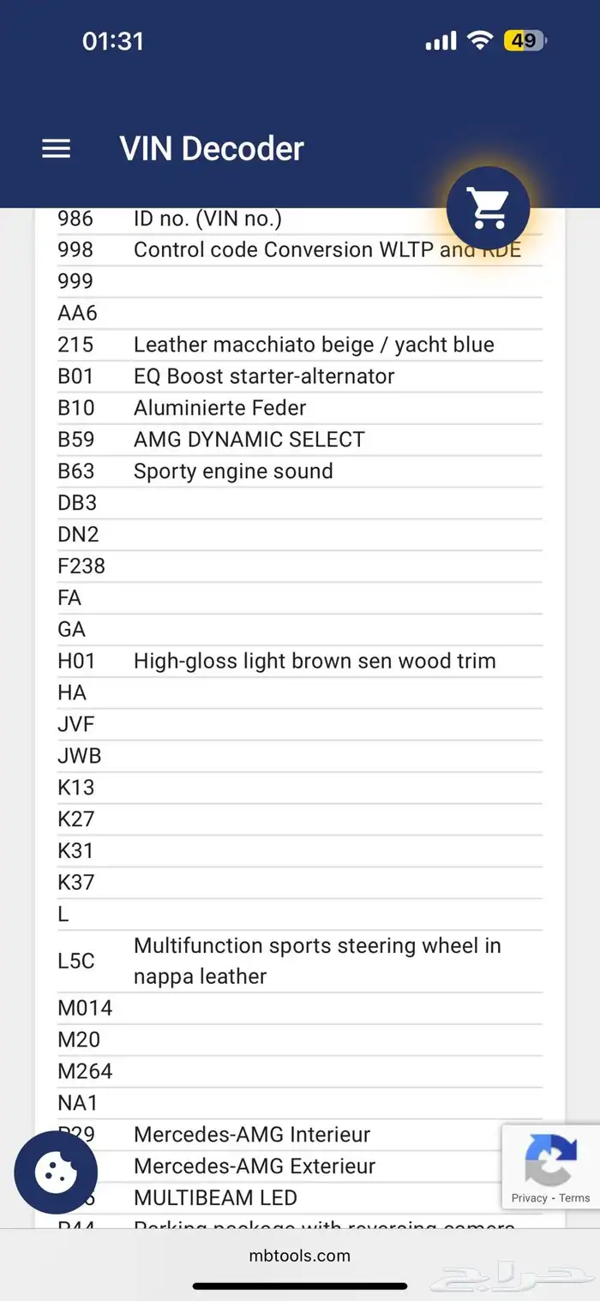Open the hamburger navigation menu
The height and width of the screenshot is (1301, 600).
[57, 149]
